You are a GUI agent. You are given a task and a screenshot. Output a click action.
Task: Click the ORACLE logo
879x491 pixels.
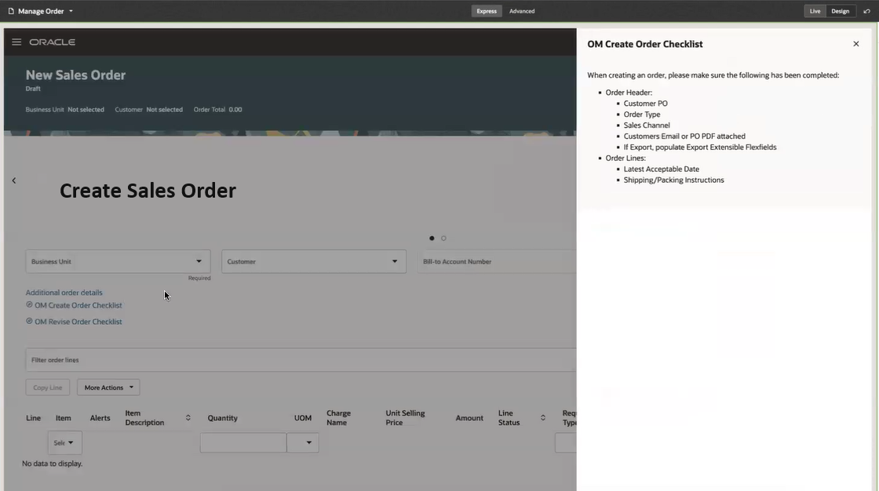click(53, 42)
